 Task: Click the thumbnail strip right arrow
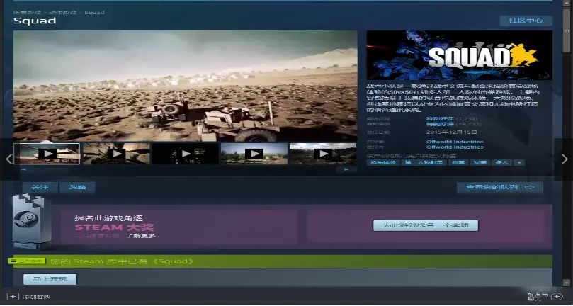point(346,169)
